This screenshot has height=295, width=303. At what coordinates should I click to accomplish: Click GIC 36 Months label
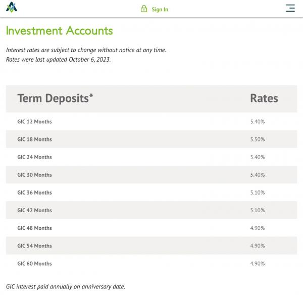[x=34, y=192]
